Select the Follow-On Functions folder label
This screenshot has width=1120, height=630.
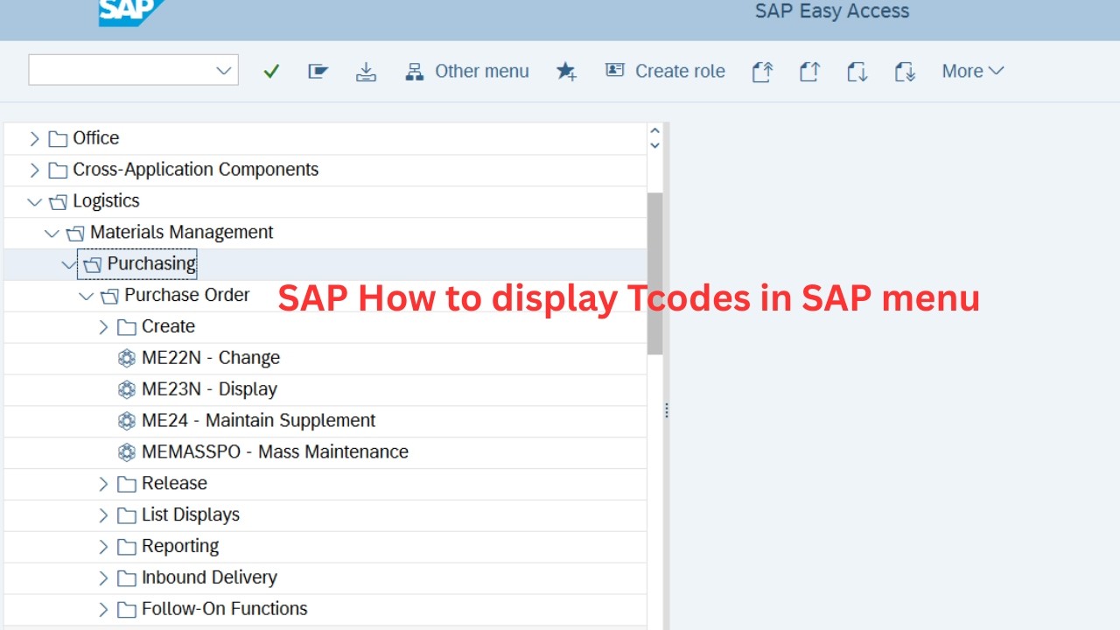coord(225,609)
